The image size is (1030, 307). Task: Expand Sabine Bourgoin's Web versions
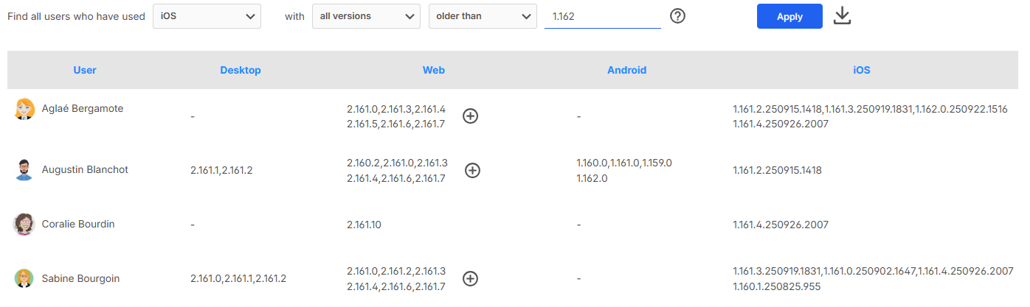coord(470,278)
